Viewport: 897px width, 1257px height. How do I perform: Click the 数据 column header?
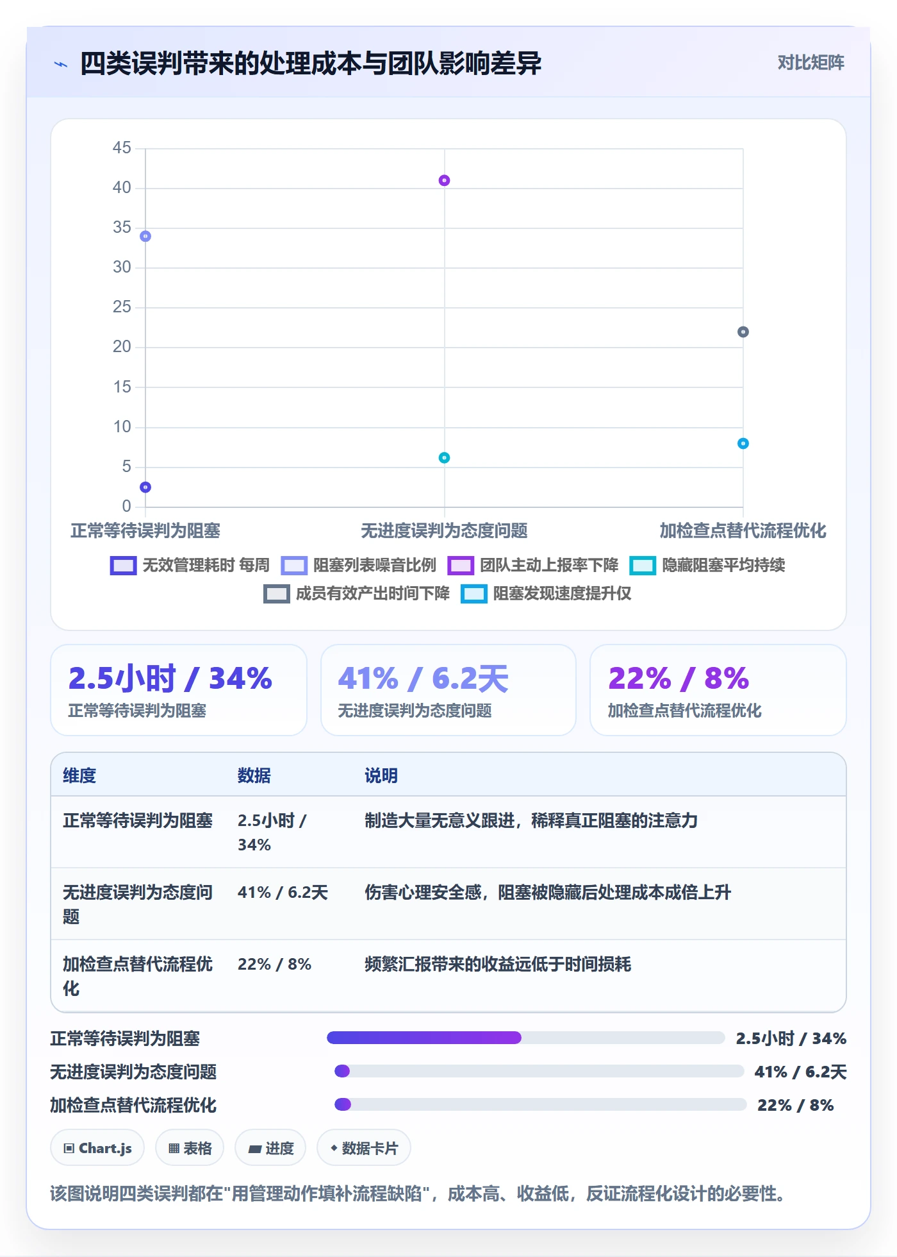[x=254, y=775]
